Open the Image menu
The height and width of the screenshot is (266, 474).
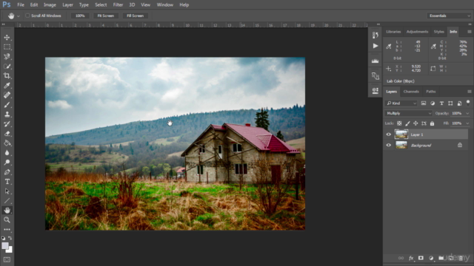click(50, 5)
